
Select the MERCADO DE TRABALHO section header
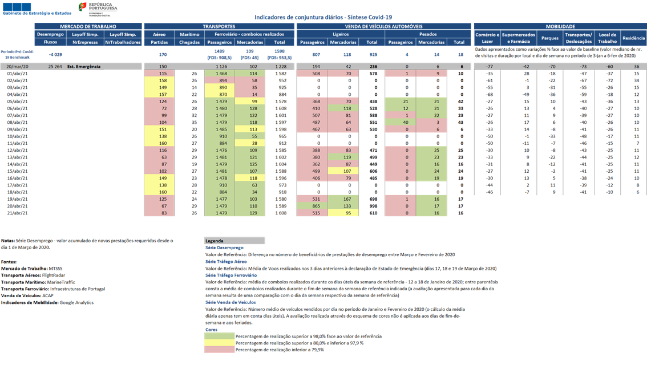tap(88, 26)
